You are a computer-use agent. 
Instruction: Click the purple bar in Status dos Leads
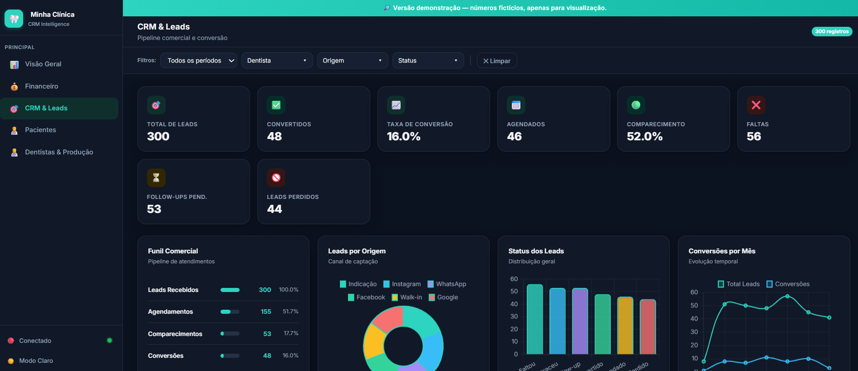click(580, 321)
